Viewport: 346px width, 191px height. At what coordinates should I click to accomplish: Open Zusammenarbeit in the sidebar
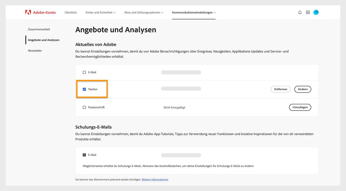[x=39, y=29]
